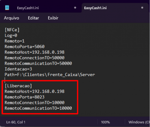The image size is (150, 127).
Task: Place cursor on the [Liberacao] header
Action: 18,86
